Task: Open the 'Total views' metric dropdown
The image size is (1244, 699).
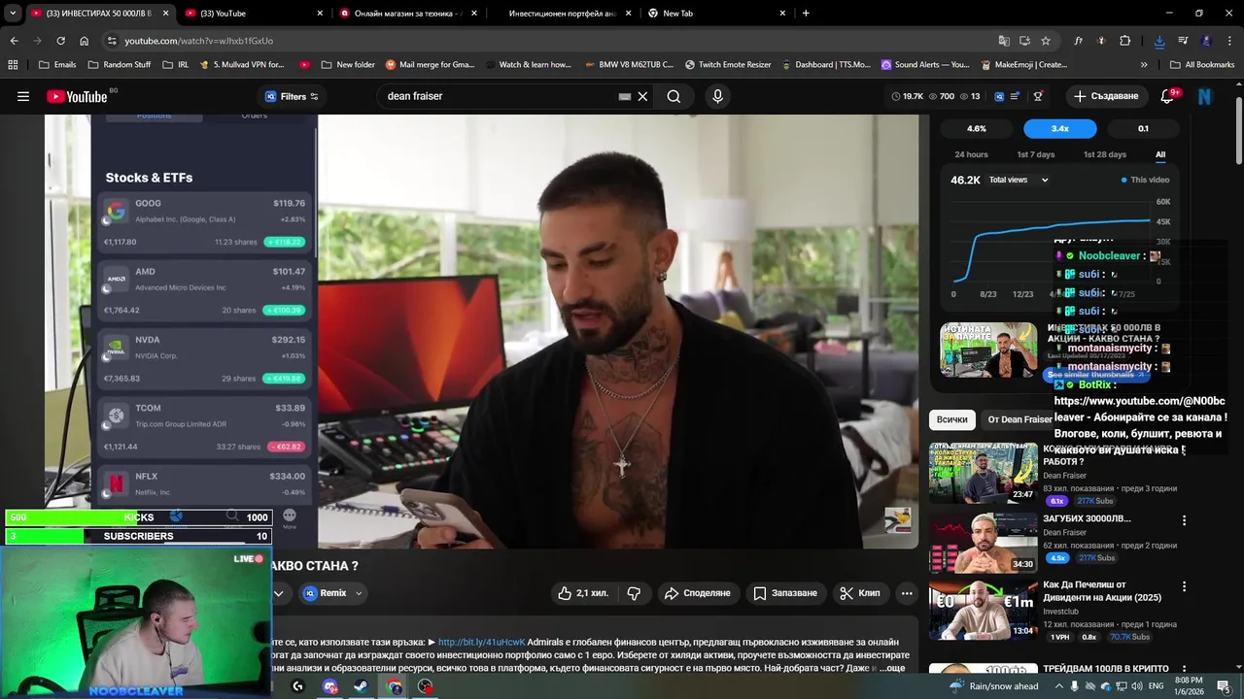Action: pyautogui.click(x=1019, y=180)
